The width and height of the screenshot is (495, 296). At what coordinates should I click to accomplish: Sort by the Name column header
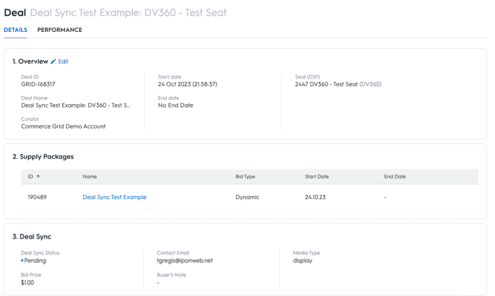coord(90,177)
